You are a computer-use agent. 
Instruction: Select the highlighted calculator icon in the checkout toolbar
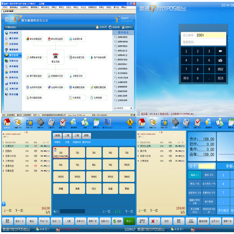click(175, 122)
